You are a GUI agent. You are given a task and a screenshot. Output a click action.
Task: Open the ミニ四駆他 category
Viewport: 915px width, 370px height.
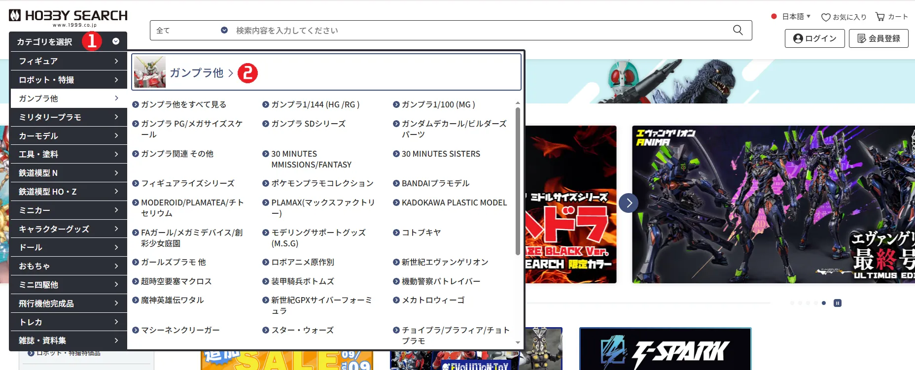click(x=69, y=285)
